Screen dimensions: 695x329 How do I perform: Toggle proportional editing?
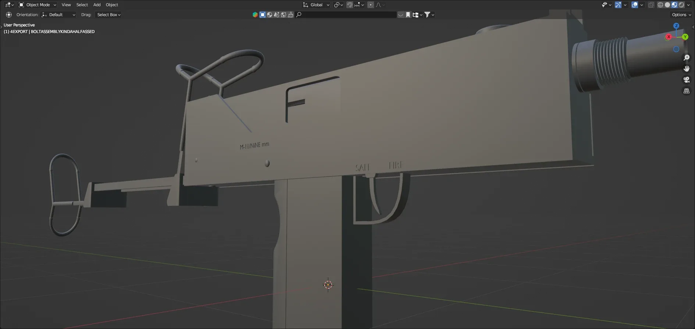[x=371, y=5]
